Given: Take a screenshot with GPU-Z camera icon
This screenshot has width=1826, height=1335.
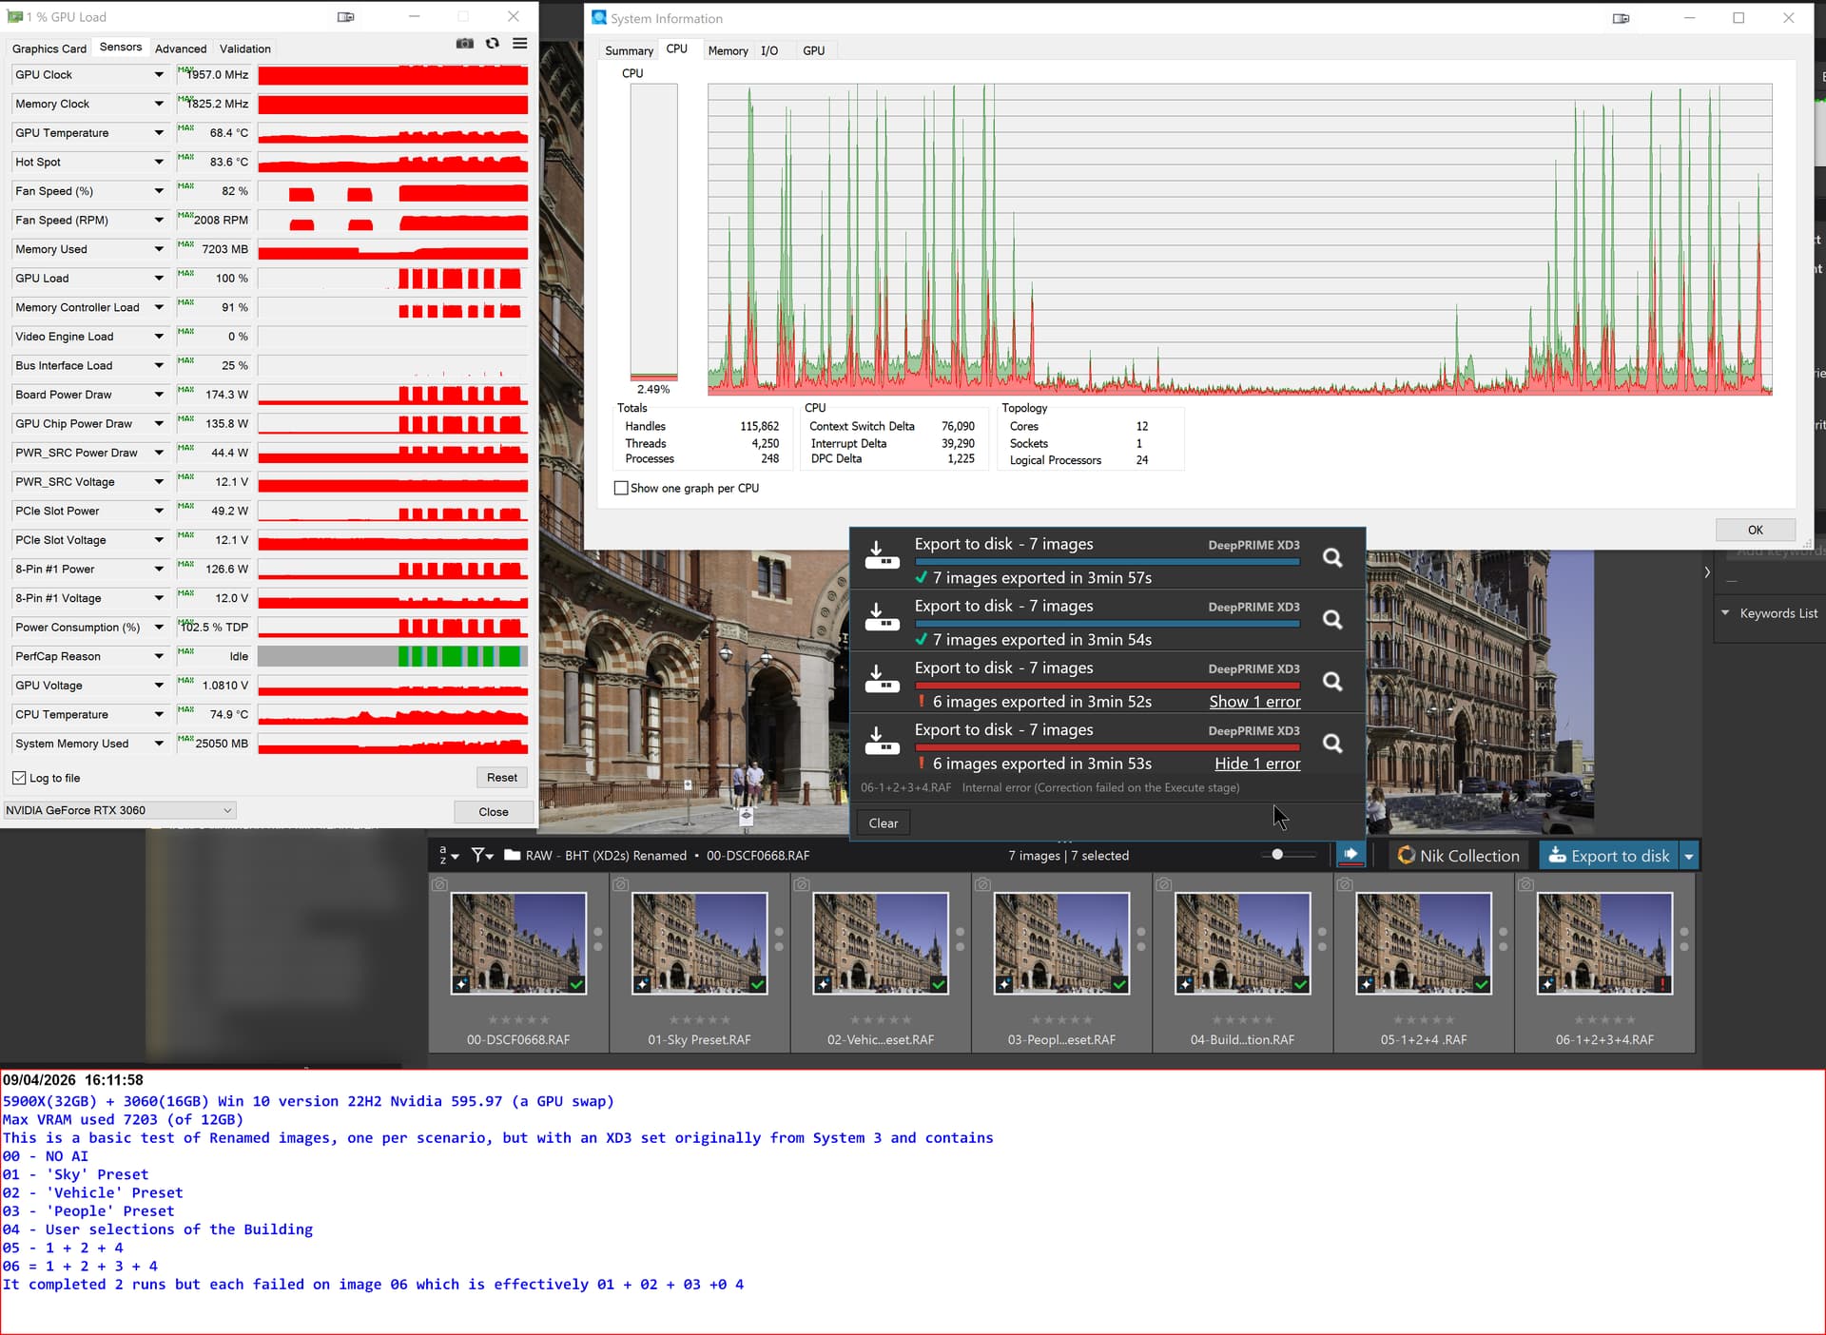Looking at the screenshot, I should [464, 44].
